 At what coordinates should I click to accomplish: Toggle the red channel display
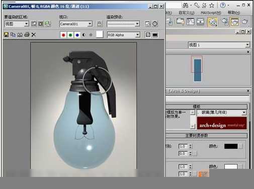click(x=63, y=35)
